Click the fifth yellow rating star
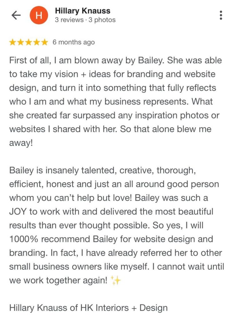This screenshot has height=320, width=237. click(x=45, y=42)
